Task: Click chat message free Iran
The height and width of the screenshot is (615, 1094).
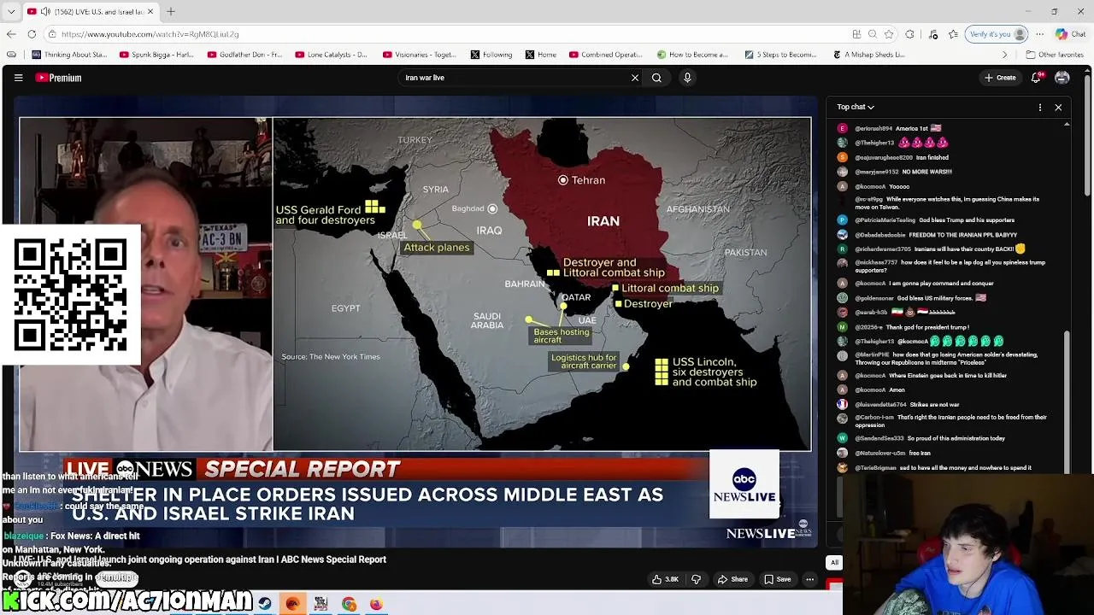Action: click(919, 453)
